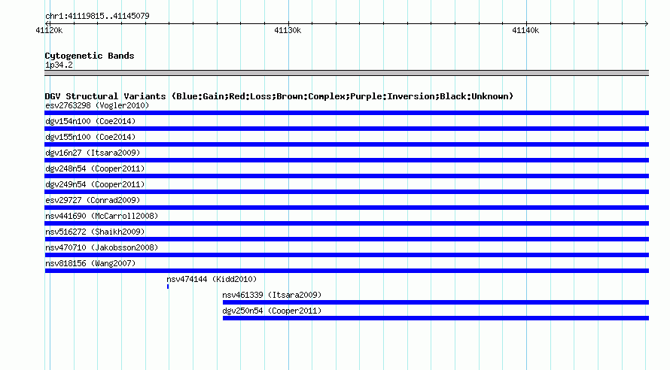Click the nsv441690 blue gain bar
The width and height of the screenshot is (670, 370).
[346, 223]
